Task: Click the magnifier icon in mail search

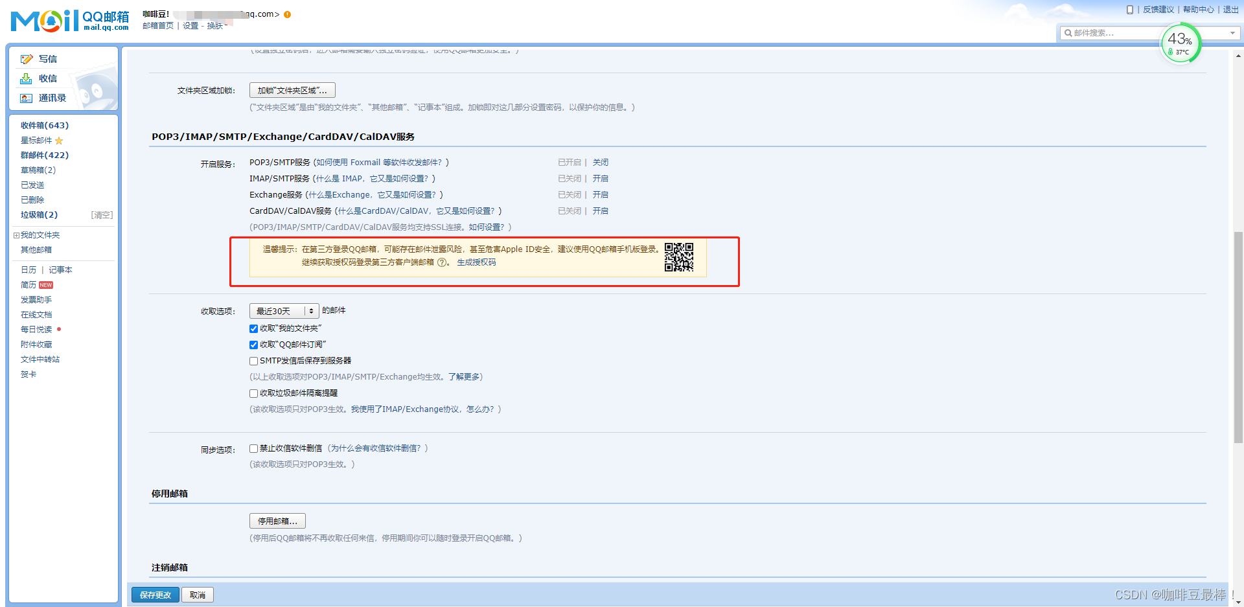Action: pos(1068,33)
